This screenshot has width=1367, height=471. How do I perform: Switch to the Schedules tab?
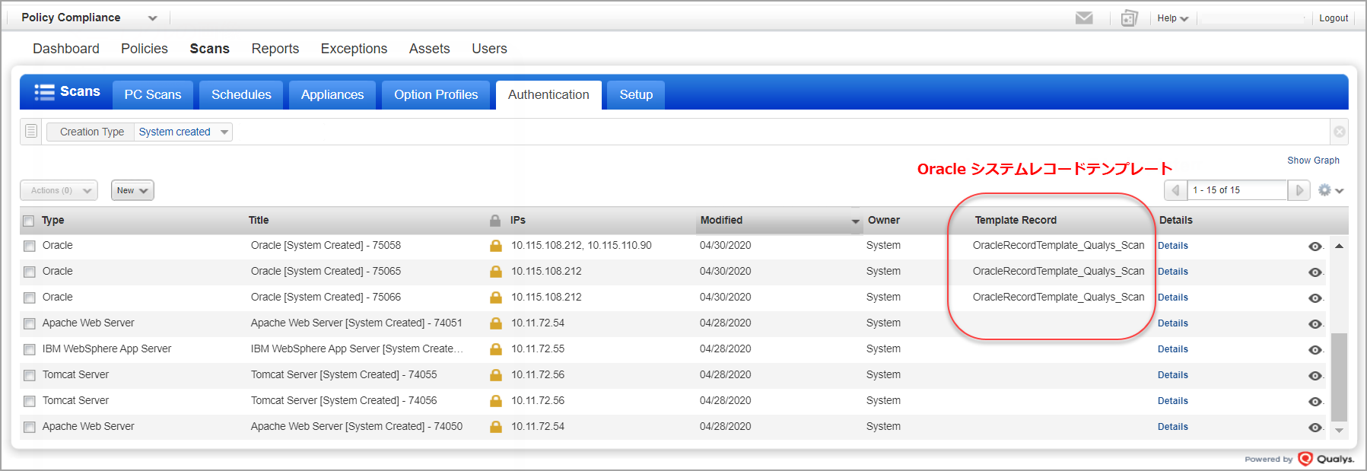[241, 94]
